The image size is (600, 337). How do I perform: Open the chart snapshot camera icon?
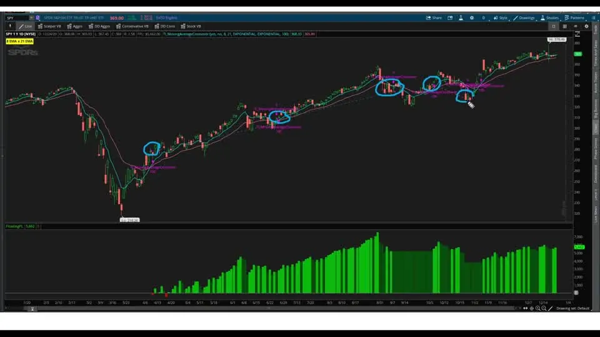(x=451, y=17)
